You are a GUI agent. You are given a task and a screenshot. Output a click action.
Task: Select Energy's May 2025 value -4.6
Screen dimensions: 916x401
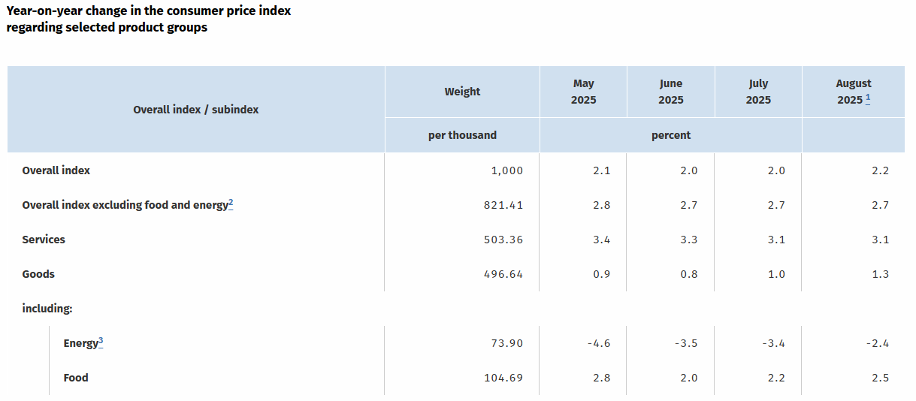597,343
